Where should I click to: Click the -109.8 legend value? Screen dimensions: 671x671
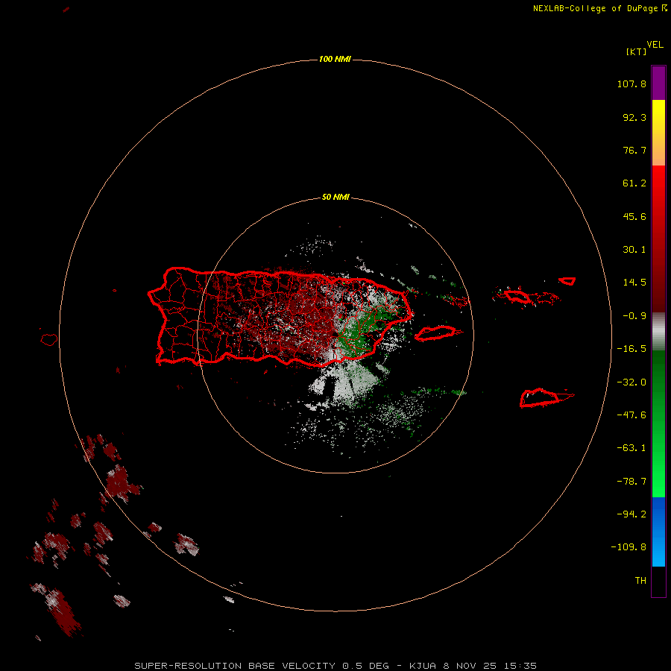(629, 547)
